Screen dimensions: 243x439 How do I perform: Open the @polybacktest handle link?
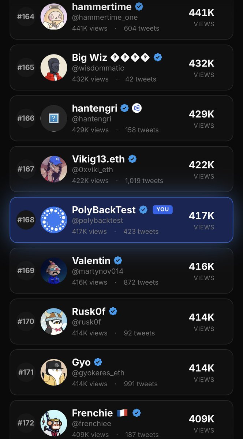[98, 221]
